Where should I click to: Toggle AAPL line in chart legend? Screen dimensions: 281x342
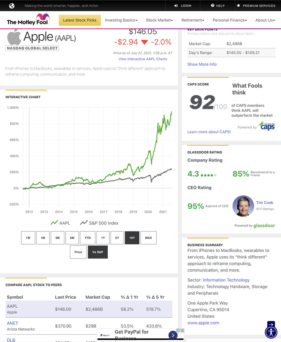[x=60, y=223]
